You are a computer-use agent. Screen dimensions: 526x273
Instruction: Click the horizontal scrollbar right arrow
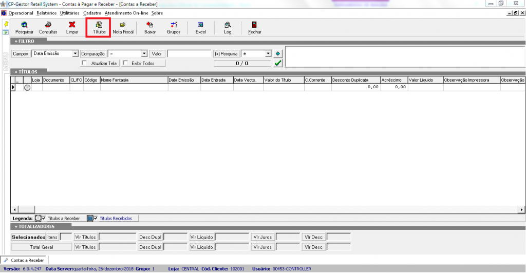click(x=521, y=210)
